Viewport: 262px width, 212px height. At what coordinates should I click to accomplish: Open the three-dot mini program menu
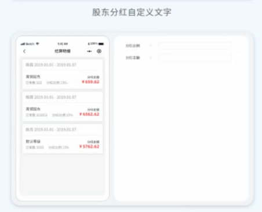point(89,51)
